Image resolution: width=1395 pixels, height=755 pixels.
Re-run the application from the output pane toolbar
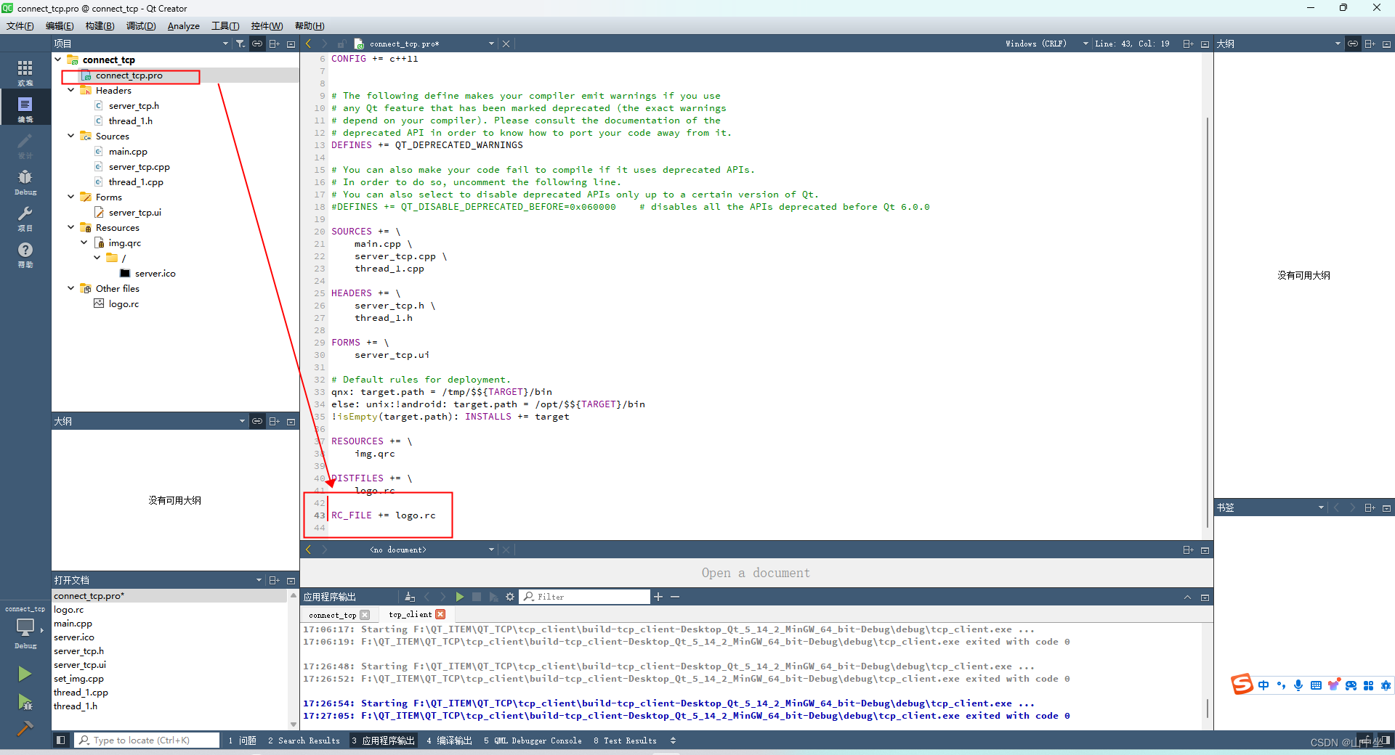(460, 597)
